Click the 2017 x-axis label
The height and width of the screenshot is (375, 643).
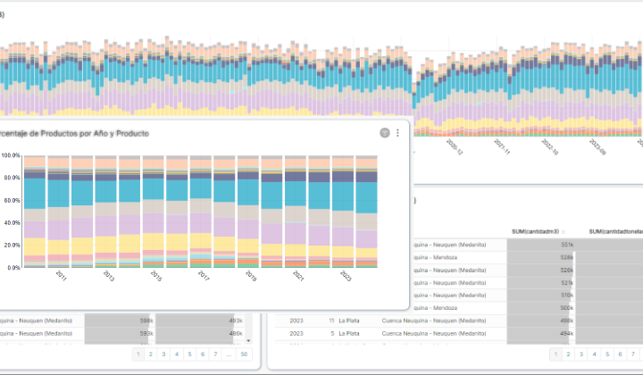(x=204, y=275)
